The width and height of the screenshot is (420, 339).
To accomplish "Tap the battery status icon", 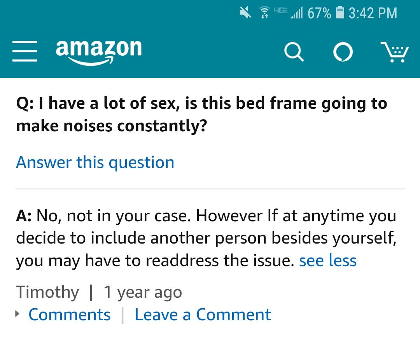I will (339, 13).
